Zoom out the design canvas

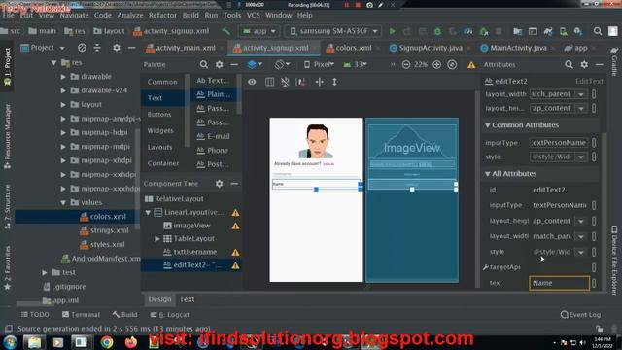tap(406, 65)
